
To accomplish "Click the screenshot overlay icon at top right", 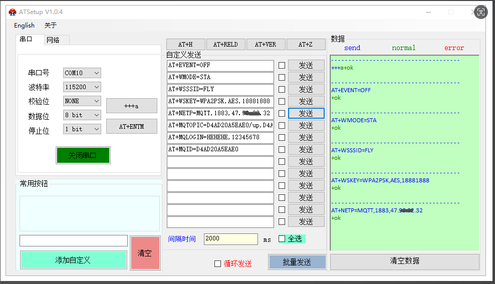I will click(480, 12).
